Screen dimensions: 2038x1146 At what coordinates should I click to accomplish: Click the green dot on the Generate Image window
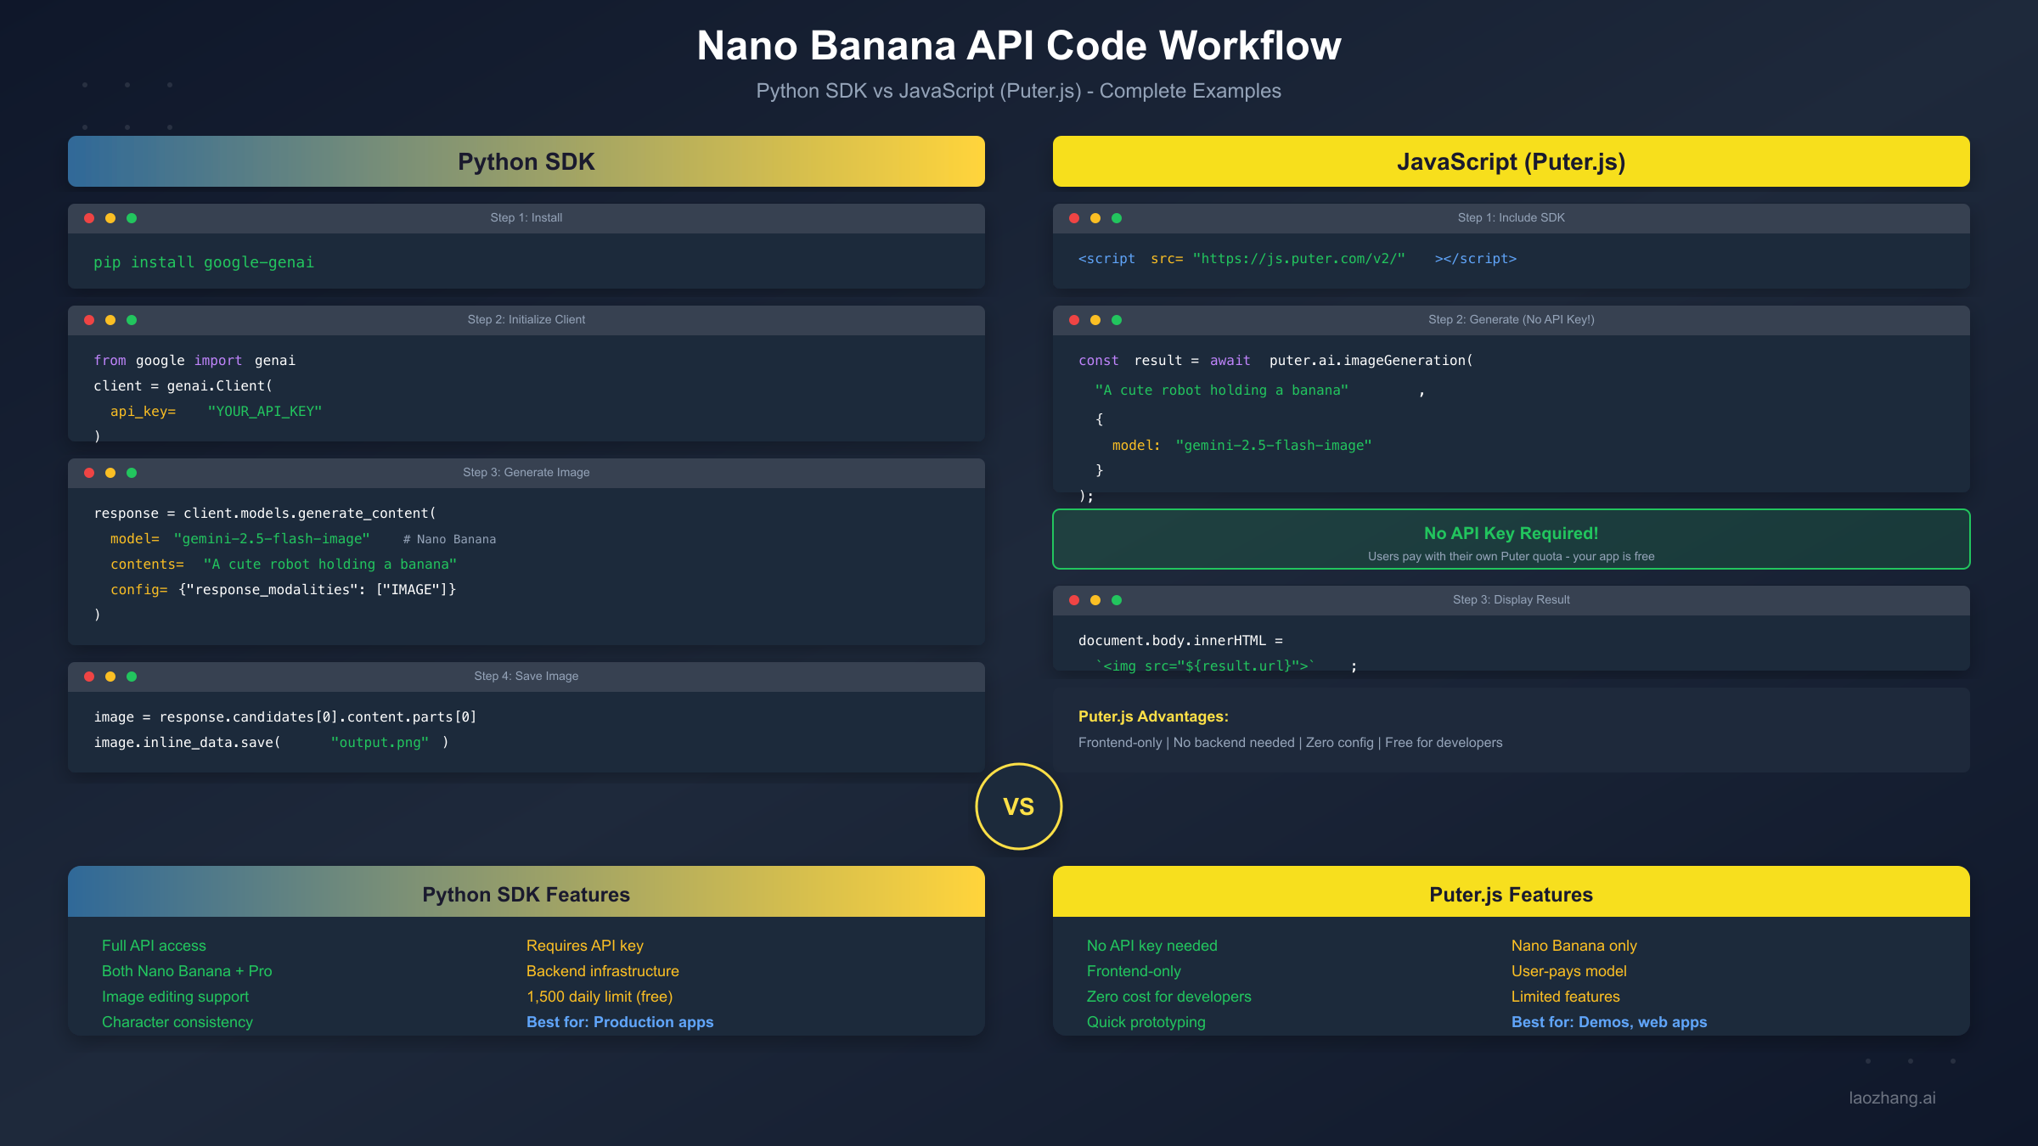click(x=132, y=472)
